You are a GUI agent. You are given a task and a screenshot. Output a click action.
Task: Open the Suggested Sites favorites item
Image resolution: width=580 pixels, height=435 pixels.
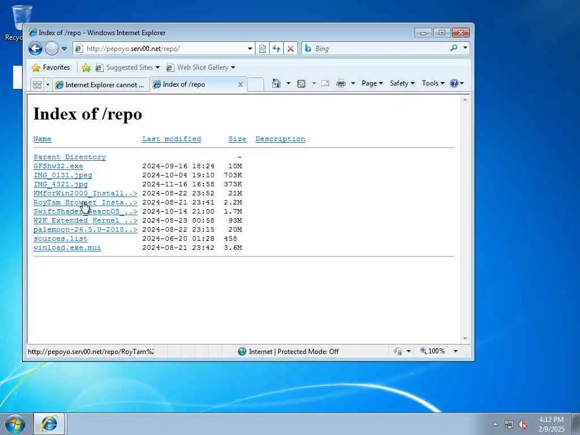click(x=127, y=67)
